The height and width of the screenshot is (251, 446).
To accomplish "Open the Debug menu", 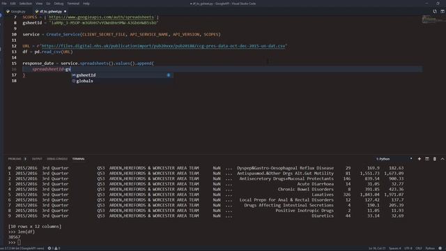I will coord(59,3).
